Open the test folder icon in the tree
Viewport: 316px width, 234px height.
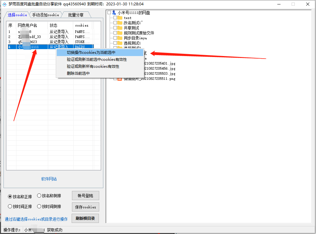[x=120, y=18]
